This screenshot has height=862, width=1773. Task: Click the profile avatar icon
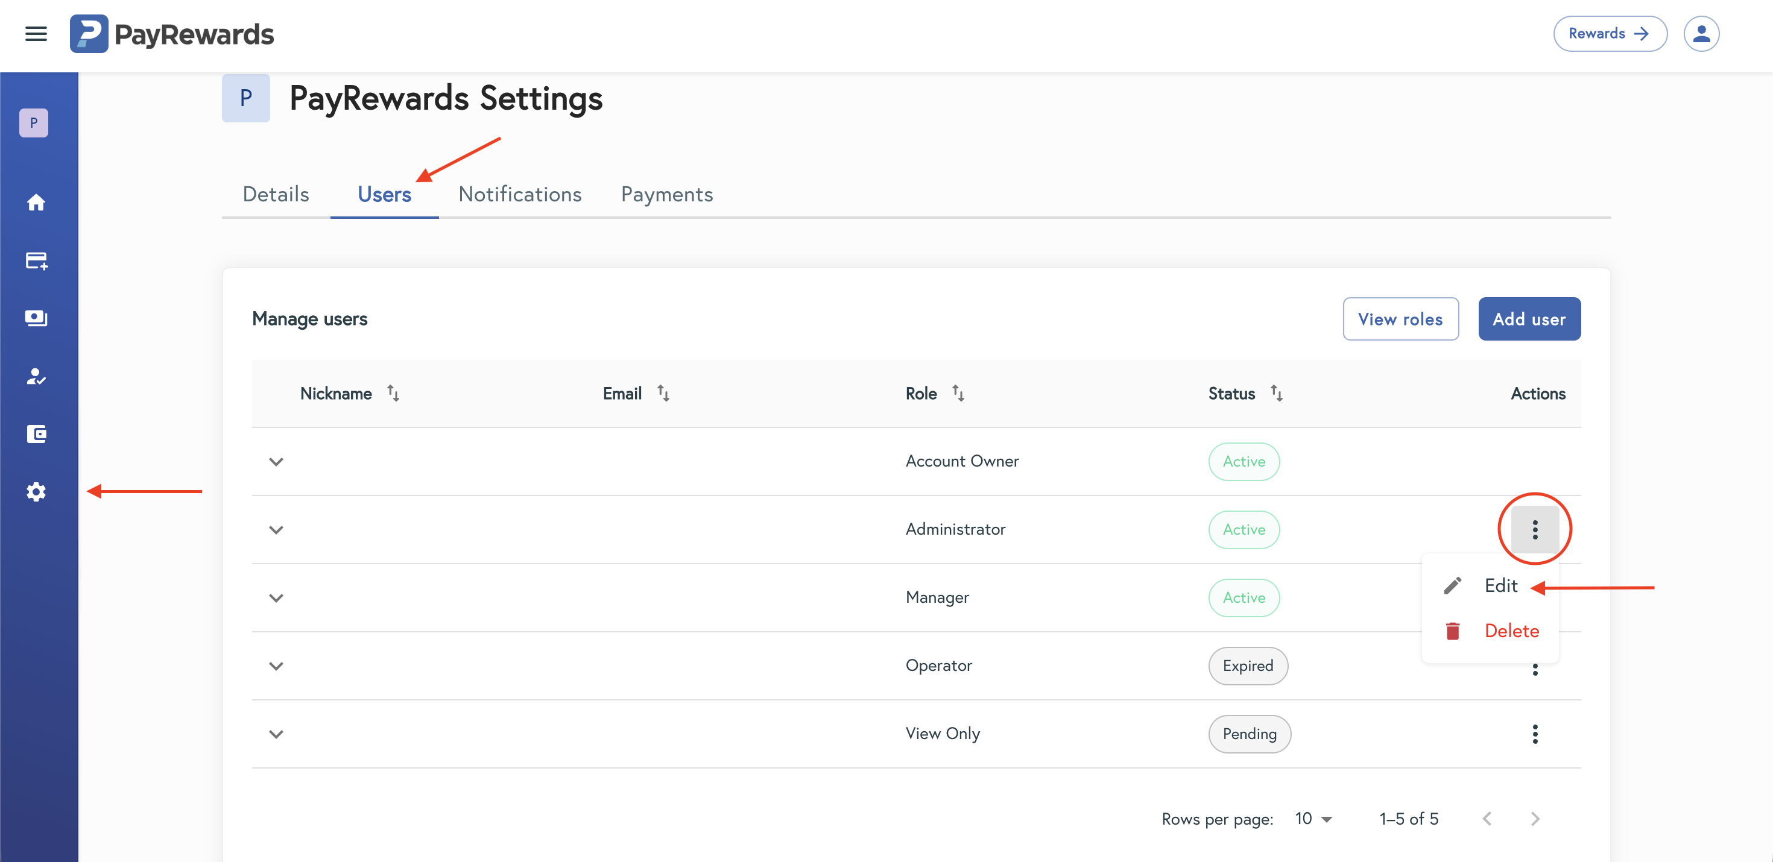click(x=1701, y=34)
